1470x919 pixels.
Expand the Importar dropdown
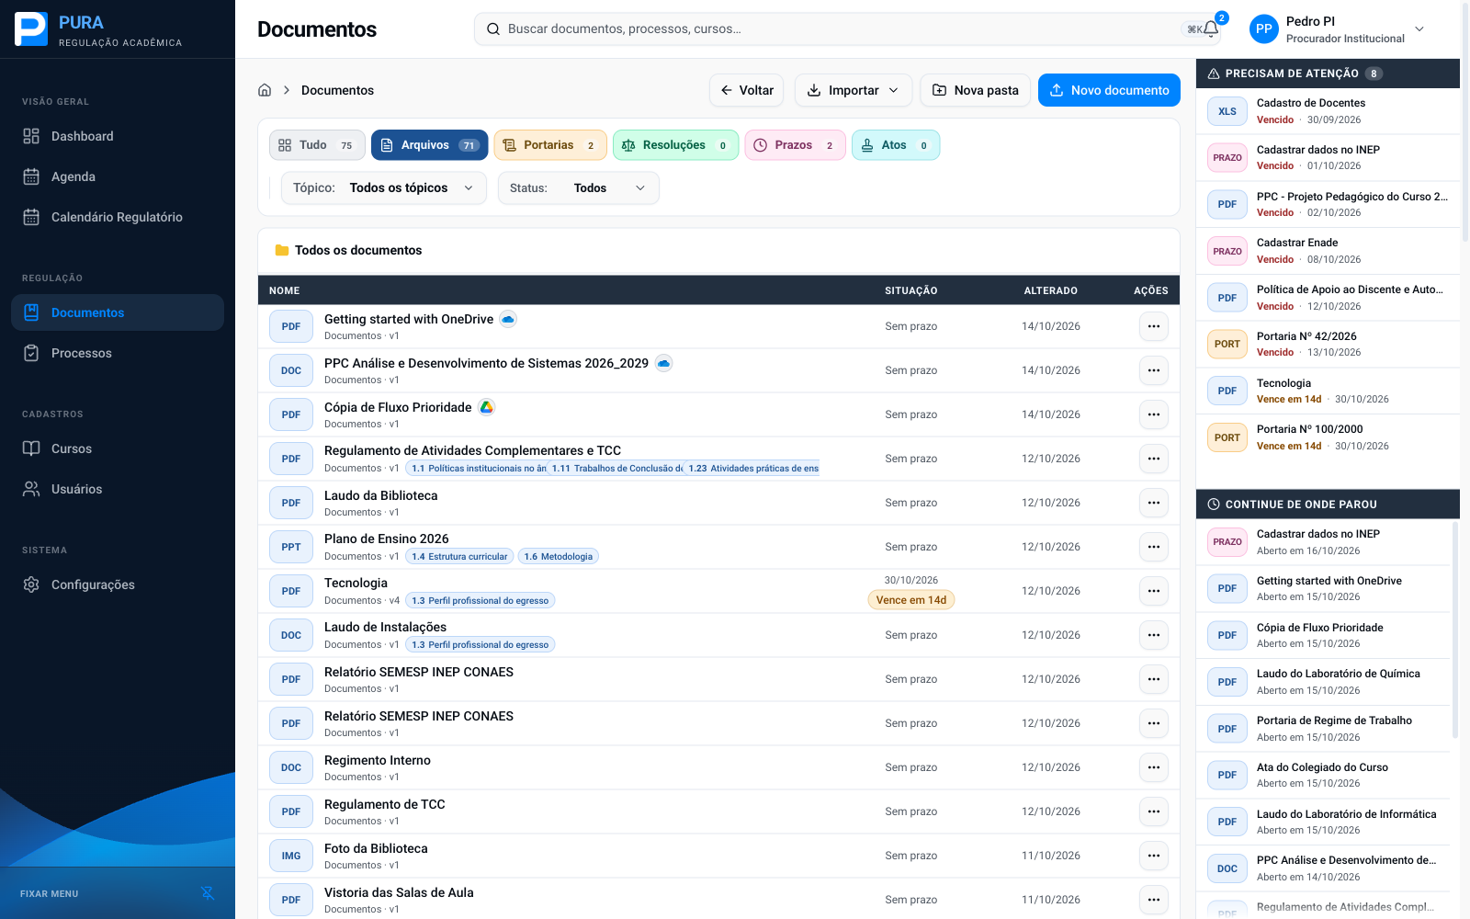coord(854,90)
